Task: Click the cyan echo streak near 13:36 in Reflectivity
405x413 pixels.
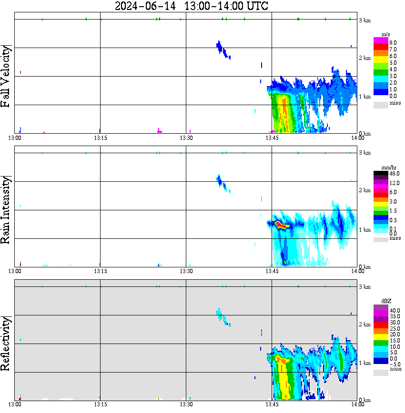Action: click(223, 317)
